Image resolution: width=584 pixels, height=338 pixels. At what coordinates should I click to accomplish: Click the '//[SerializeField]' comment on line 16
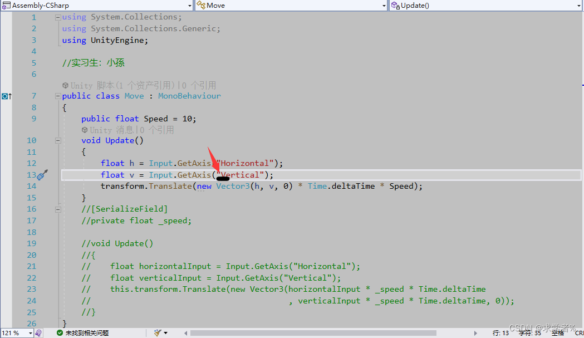tap(124, 209)
